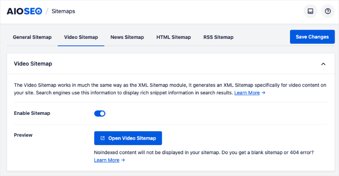
Task: Click the Video Sitemap section heading
Action: (33, 64)
